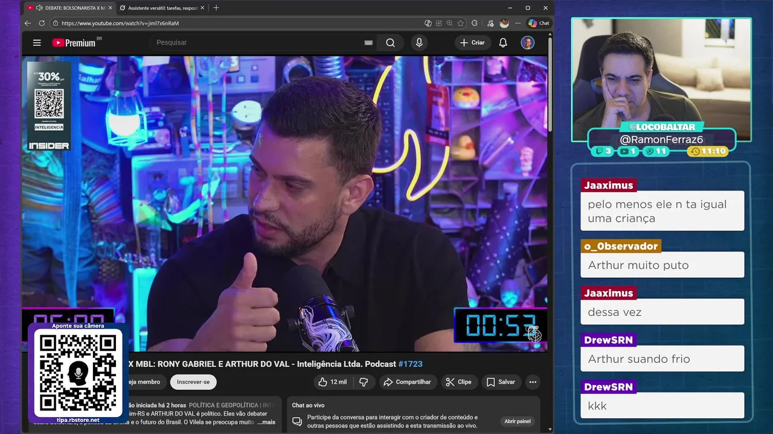The image size is (773, 434).
Task: Click the Twitch count badge showing 3
Action: pyautogui.click(x=604, y=151)
